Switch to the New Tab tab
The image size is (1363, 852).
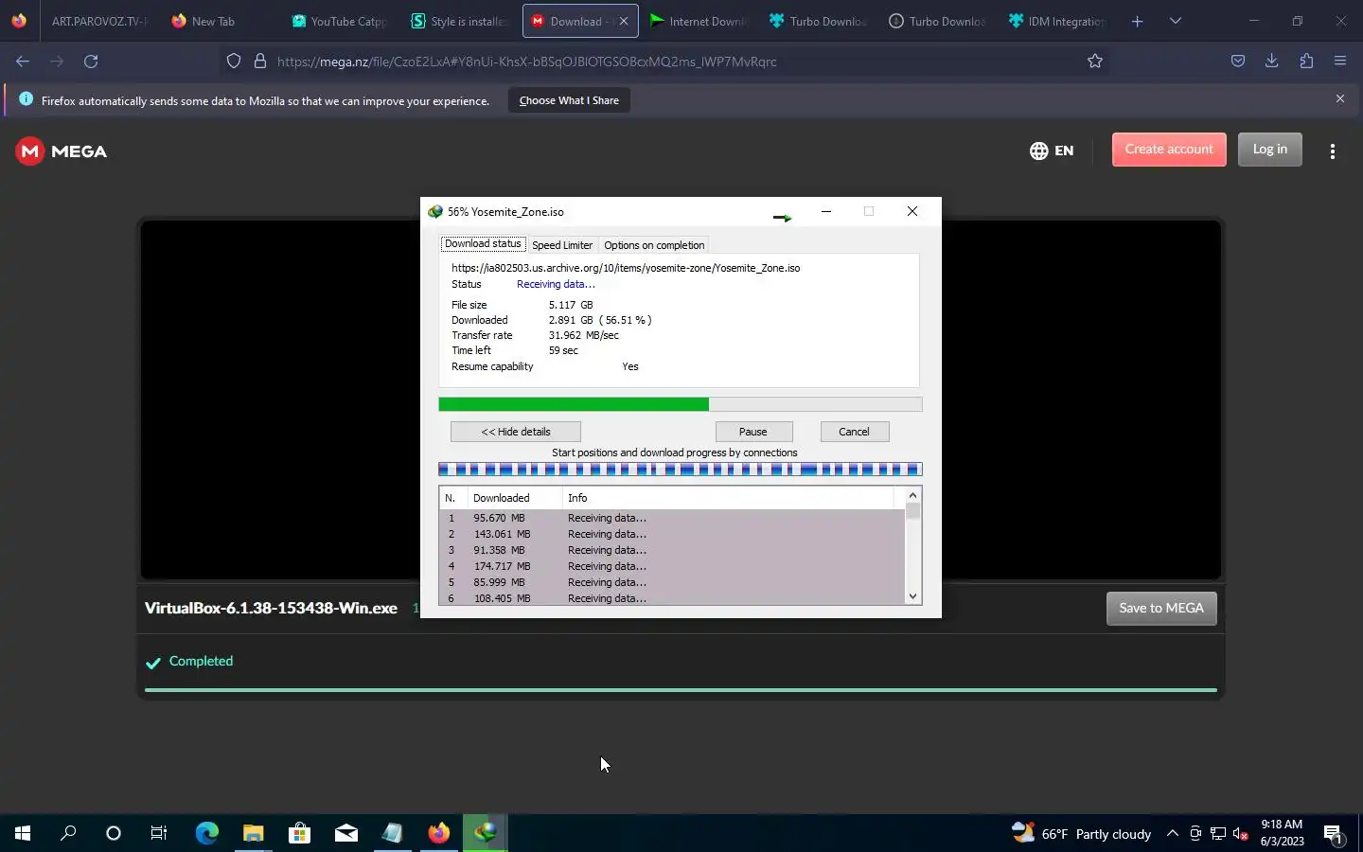click(x=213, y=21)
